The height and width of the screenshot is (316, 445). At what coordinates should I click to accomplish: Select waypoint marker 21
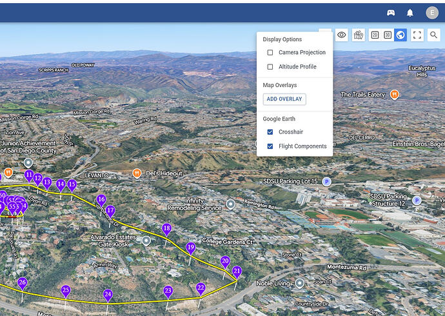tap(237, 272)
